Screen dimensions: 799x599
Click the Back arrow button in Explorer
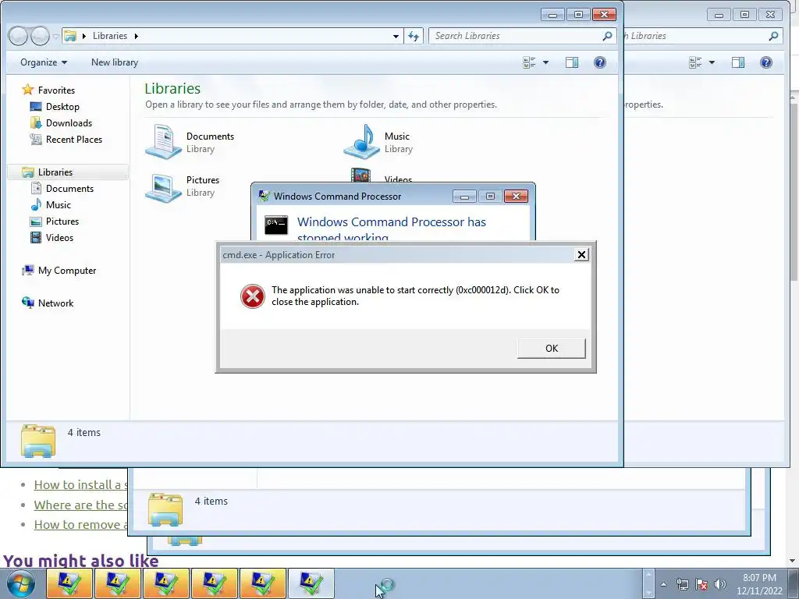click(19, 36)
